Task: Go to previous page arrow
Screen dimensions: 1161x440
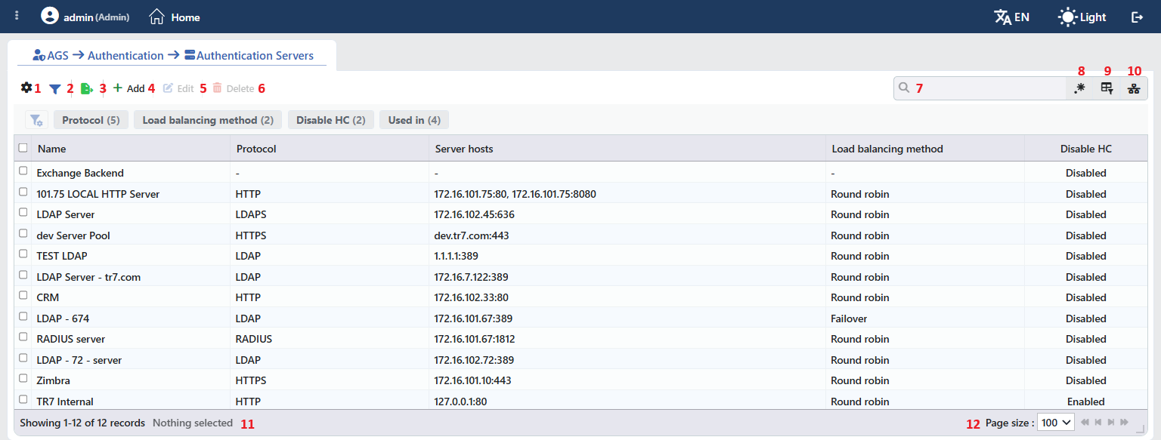Action: pos(1098,423)
